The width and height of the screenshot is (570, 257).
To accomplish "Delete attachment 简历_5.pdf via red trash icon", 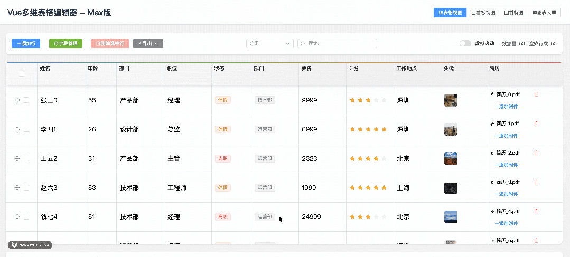I will click(536, 240).
